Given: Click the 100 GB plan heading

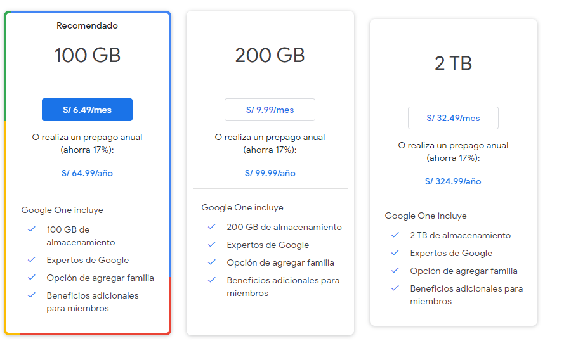Looking at the screenshot, I should (88, 55).
